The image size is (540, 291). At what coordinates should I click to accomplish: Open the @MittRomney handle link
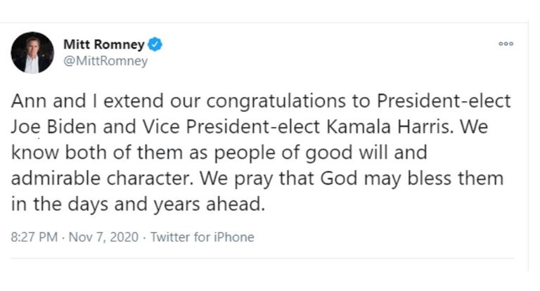(x=105, y=61)
